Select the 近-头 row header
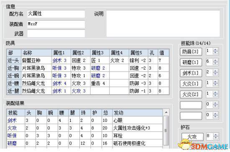Viewport: 230px width, 152px height. point(14,60)
